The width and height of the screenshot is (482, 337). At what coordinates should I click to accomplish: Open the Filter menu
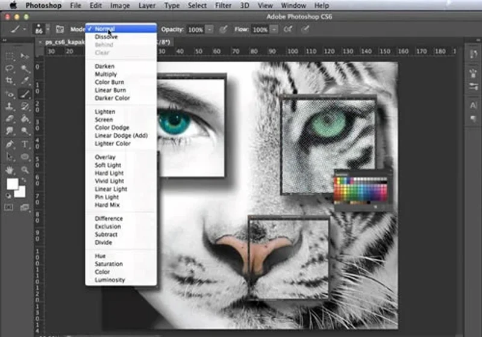point(223,5)
